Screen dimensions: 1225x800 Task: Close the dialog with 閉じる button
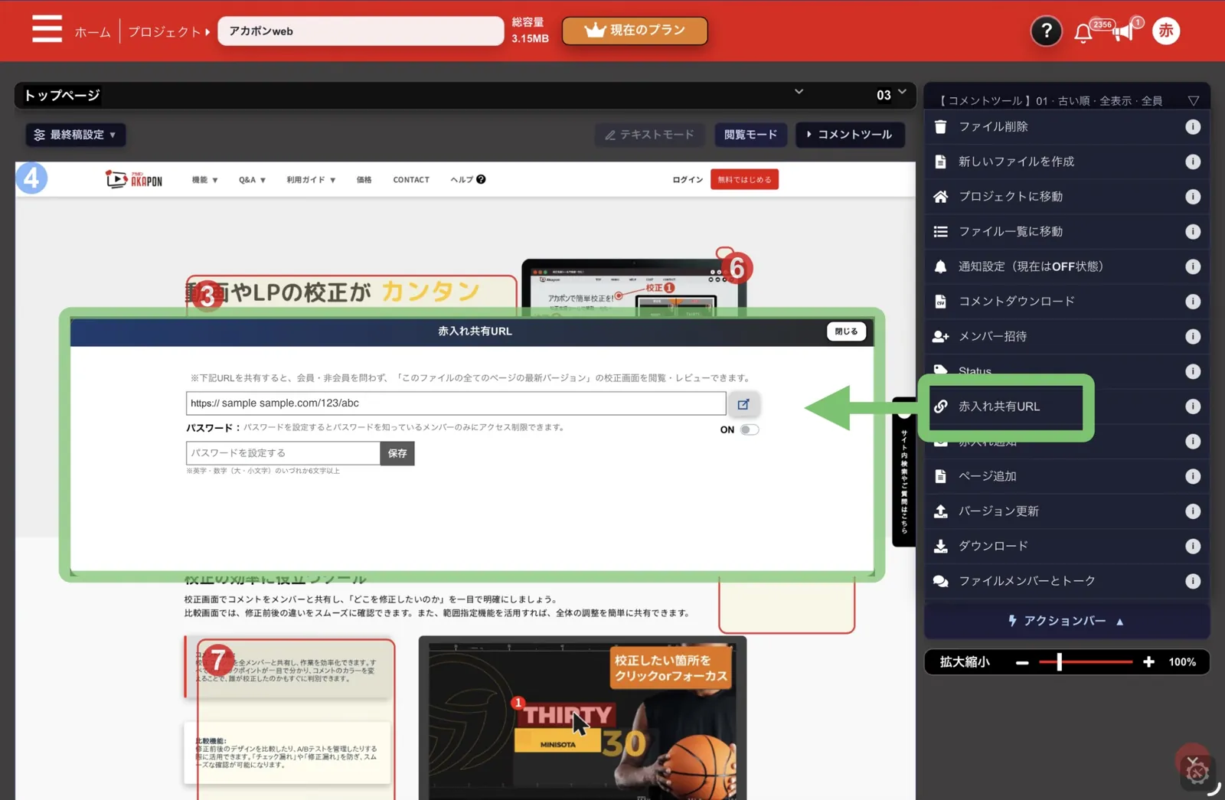[846, 331]
